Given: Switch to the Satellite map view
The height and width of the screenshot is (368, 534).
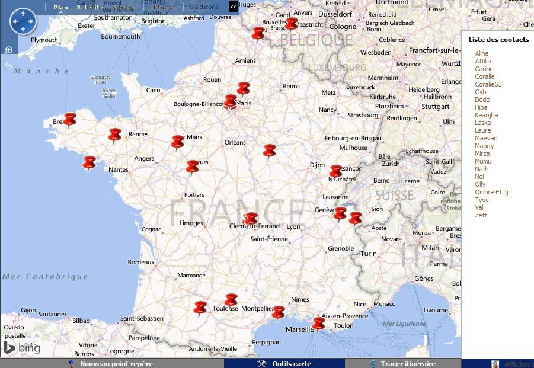Looking at the screenshot, I should click(89, 7).
